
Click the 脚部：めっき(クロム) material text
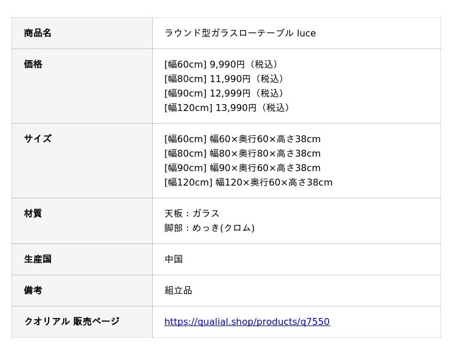210,228
